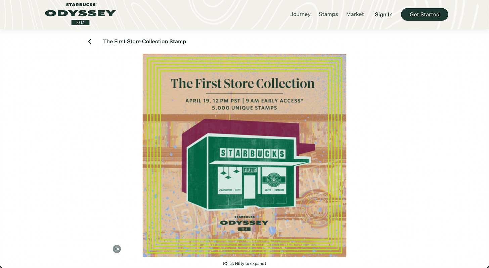Visit the Market page
489x268 pixels.
[355, 14]
